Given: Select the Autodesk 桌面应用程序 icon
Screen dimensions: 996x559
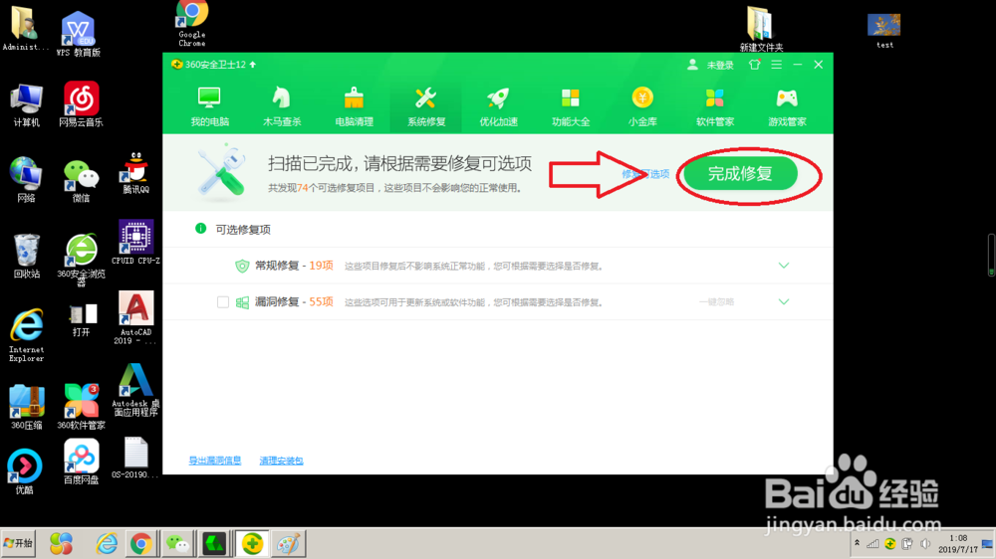Looking at the screenshot, I should coord(135,390).
